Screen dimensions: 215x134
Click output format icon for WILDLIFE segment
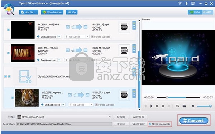(124, 95)
